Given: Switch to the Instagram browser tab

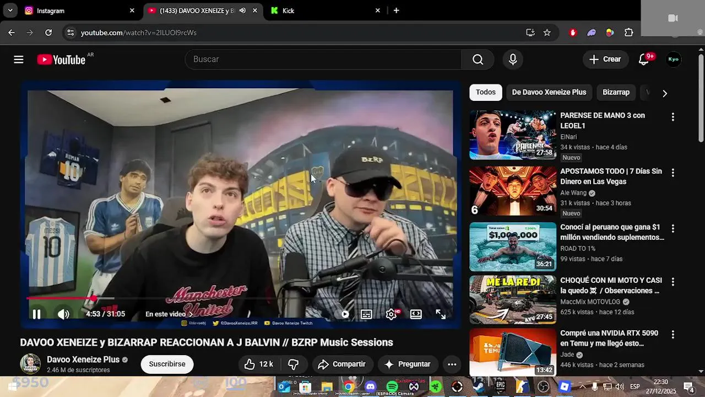Looking at the screenshot, I should [80, 10].
